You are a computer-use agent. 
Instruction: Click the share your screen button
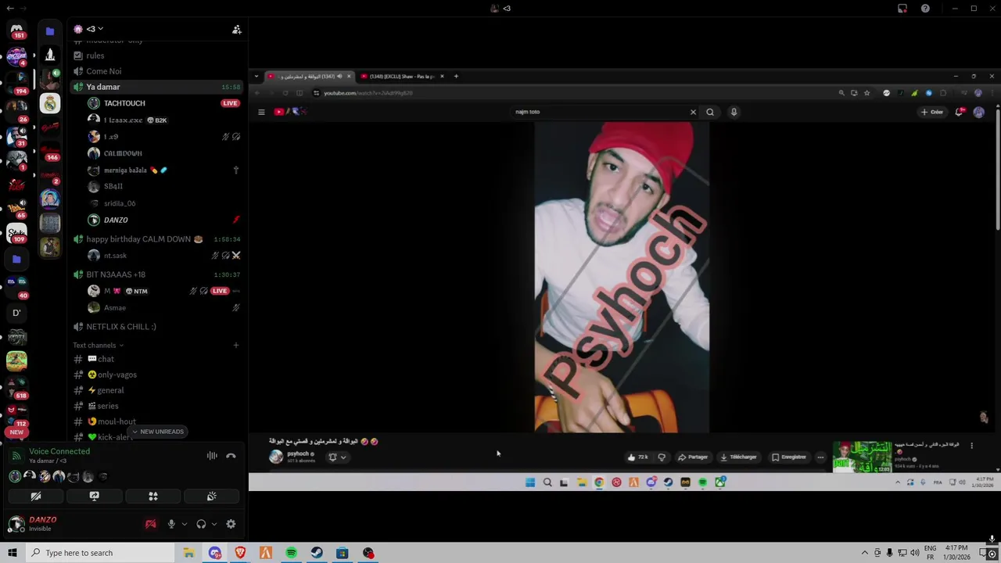pyautogui.click(x=94, y=496)
